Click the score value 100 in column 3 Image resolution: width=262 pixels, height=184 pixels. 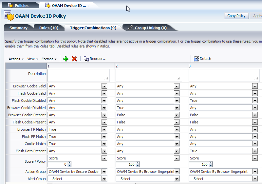(199, 164)
